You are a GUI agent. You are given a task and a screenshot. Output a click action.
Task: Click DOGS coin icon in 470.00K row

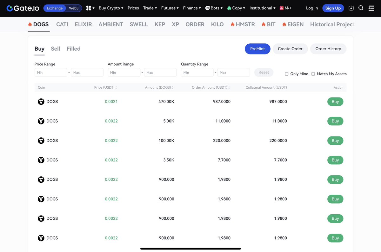tap(41, 102)
